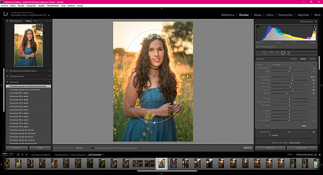Screen dimensions: 323x175
Task: Add a snapshot with Instantáneas plus icon
Action: [x=49, y=76]
